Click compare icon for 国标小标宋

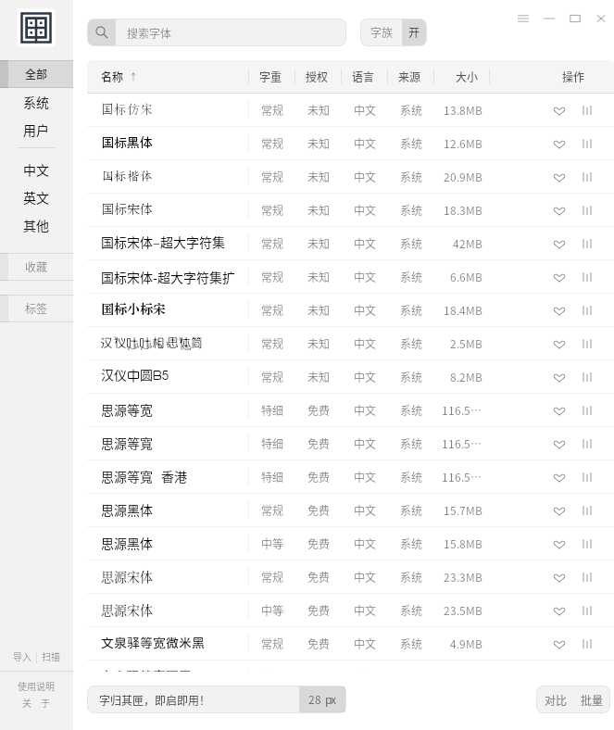tap(587, 310)
